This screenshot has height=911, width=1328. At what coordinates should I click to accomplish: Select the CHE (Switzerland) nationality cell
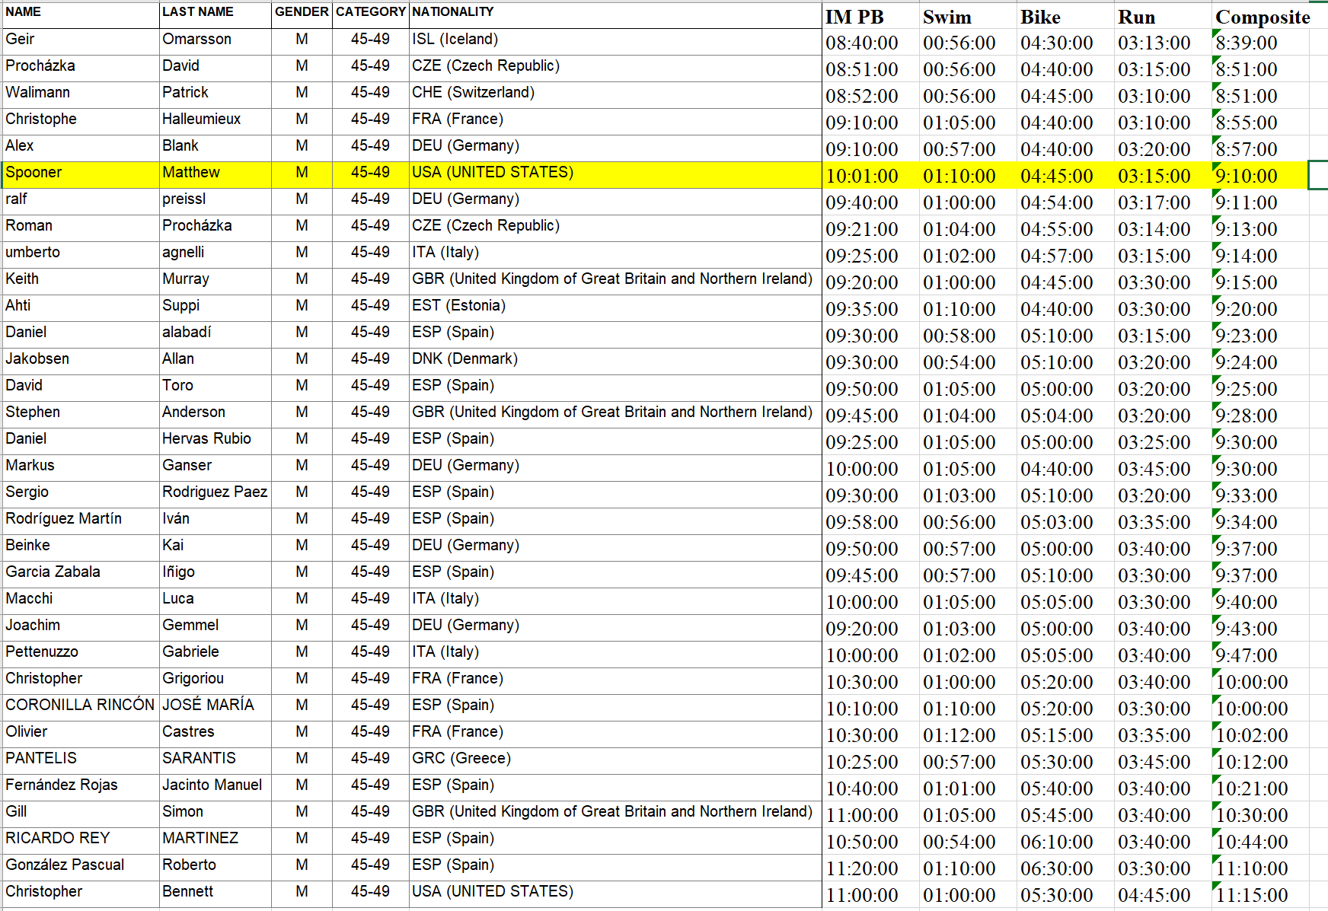tap(615, 95)
